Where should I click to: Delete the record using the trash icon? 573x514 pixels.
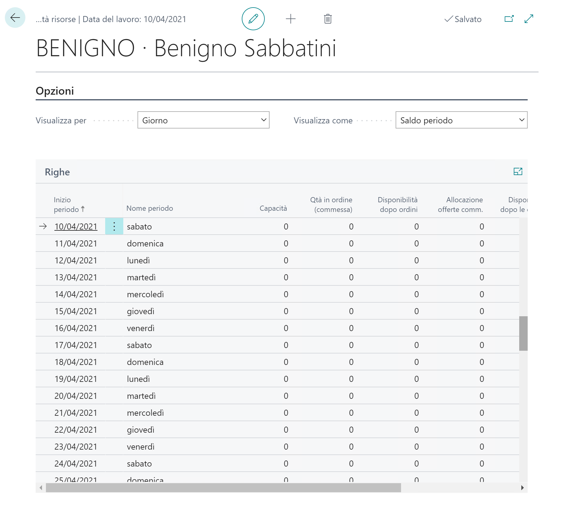[327, 19]
